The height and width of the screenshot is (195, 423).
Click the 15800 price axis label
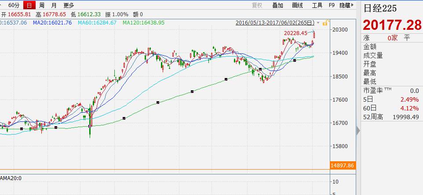pyautogui.click(x=340, y=146)
